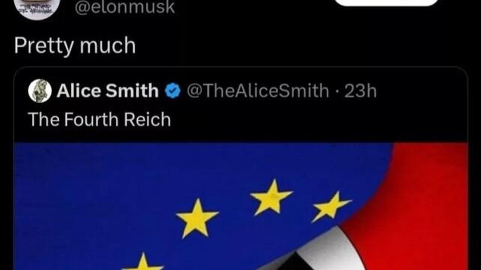481x270 pixels.
Task: Tap the partially visible star at bottom
Action: point(143,262)
